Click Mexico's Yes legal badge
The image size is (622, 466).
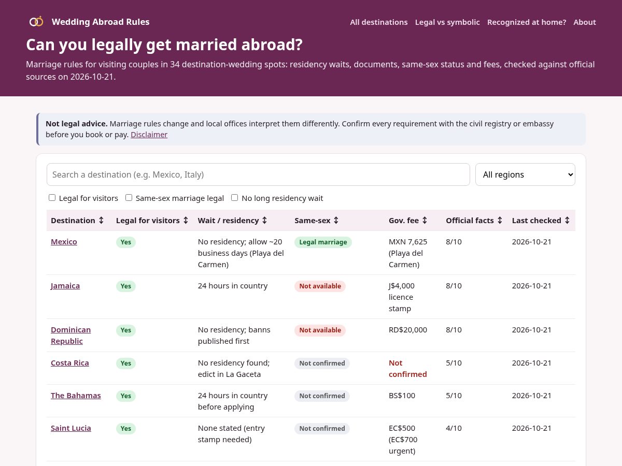coord(126,242)
